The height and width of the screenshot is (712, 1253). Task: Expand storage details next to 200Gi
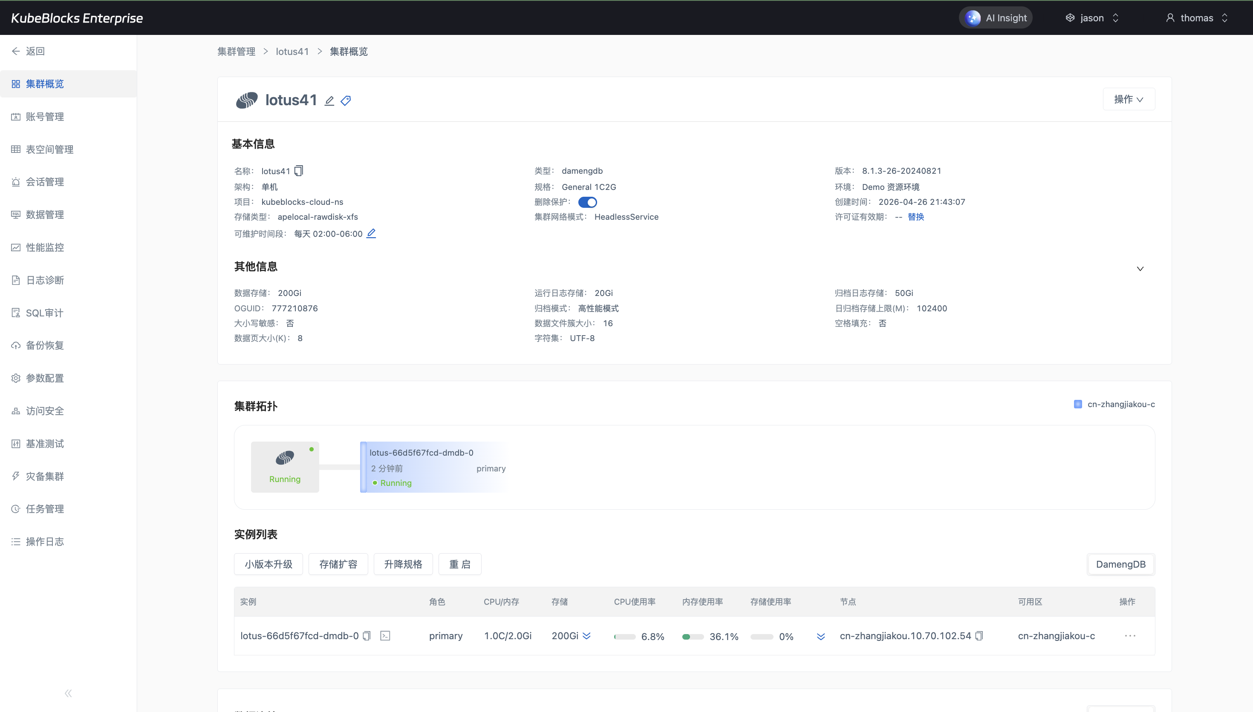[x=586, y=636]
